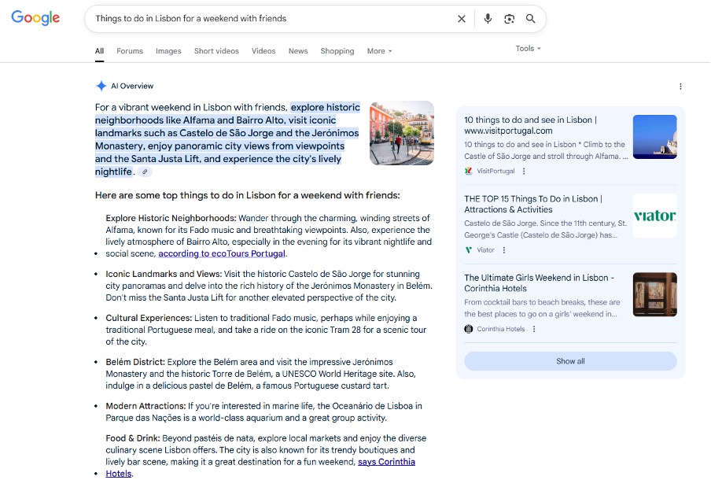This screenshot has width=711, height=480.
Task: Click the VisitPortugal result thumbnail image
Action: 655,137
